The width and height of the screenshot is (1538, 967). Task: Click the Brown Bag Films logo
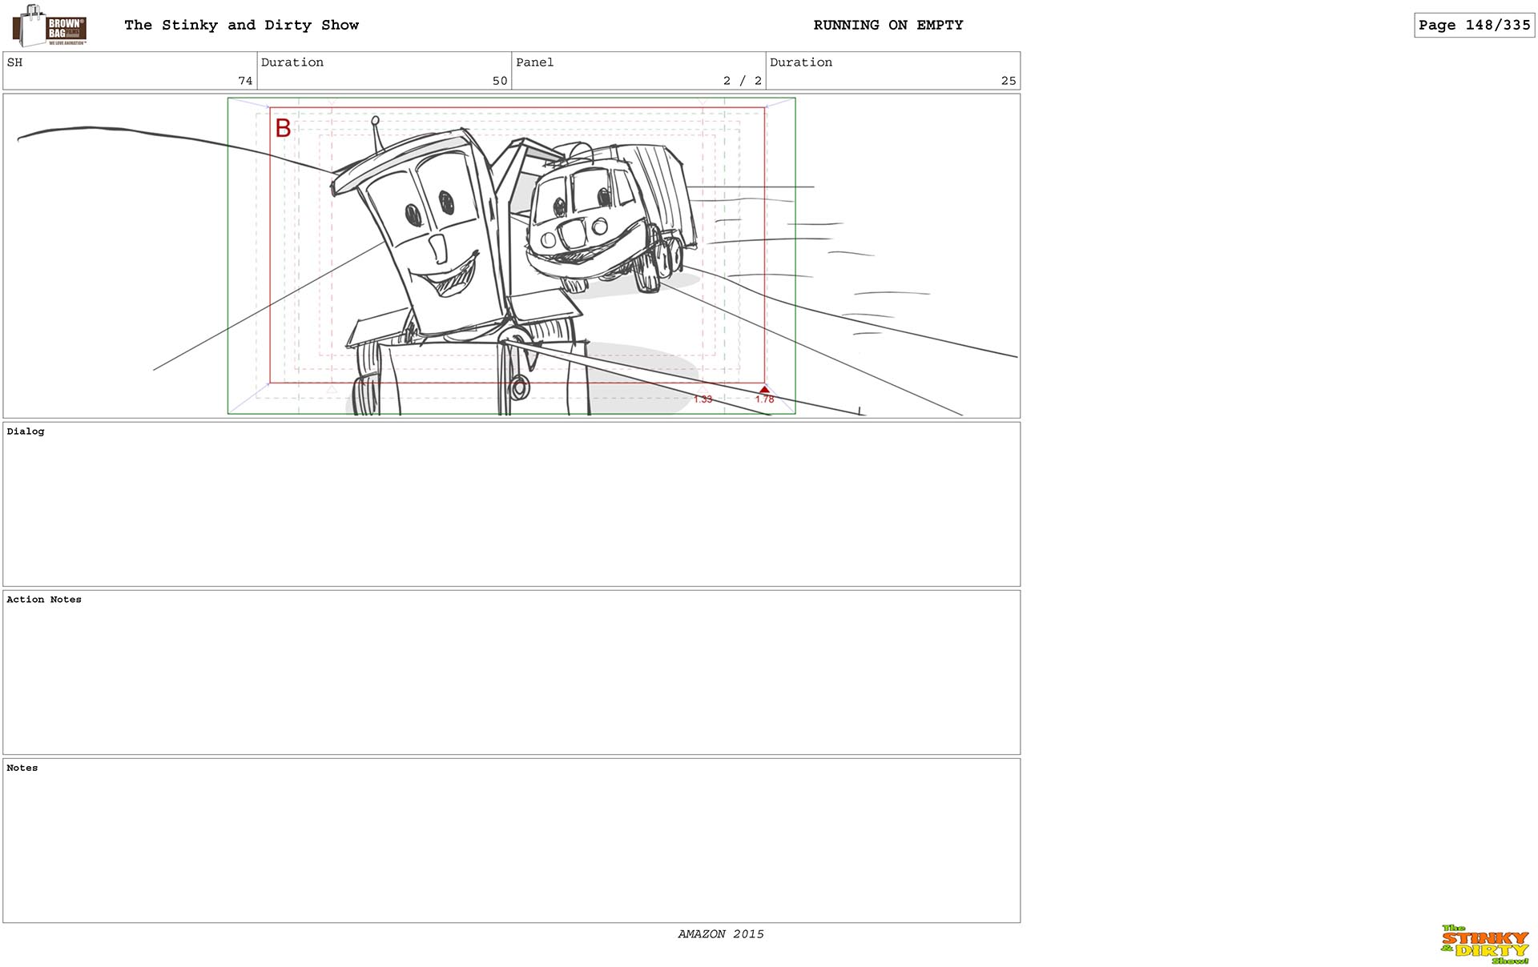click(50, 26)
